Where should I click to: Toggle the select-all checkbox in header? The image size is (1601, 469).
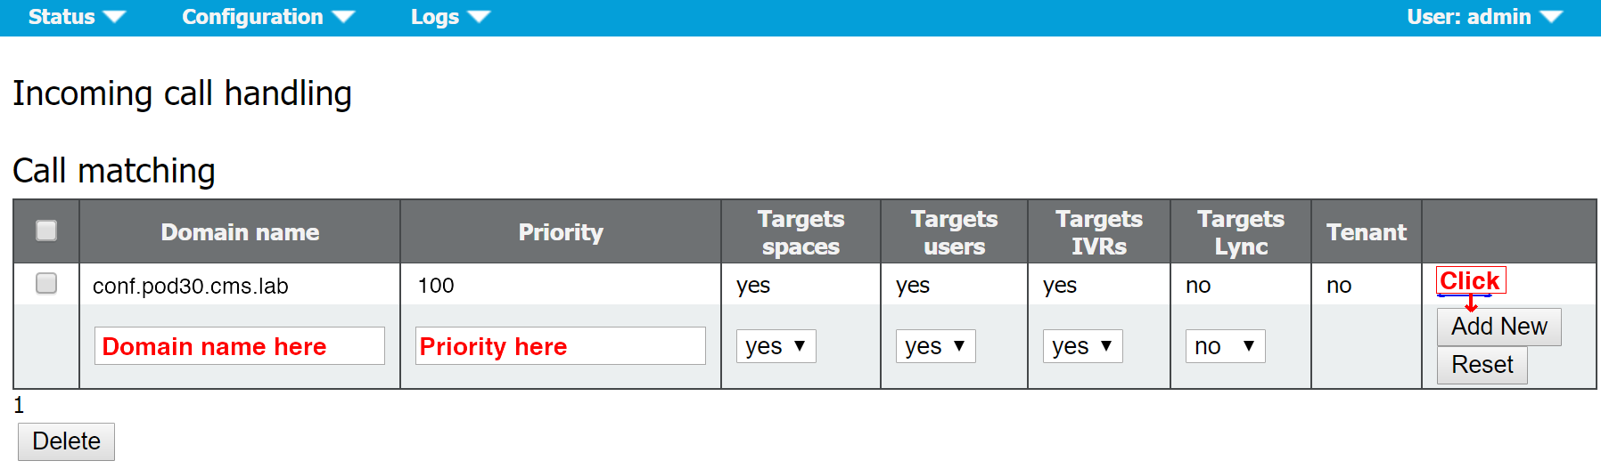(x=46, y=230)
